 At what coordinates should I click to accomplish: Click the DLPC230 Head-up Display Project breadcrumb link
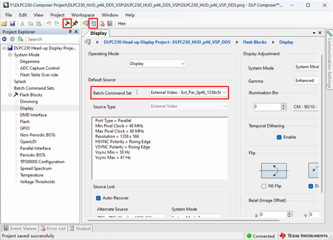click(x=167, y=42)
